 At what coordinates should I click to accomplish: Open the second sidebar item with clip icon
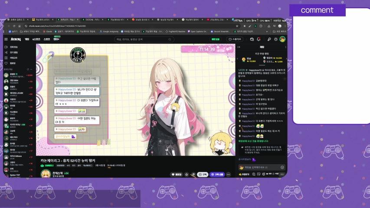[11, 52]
